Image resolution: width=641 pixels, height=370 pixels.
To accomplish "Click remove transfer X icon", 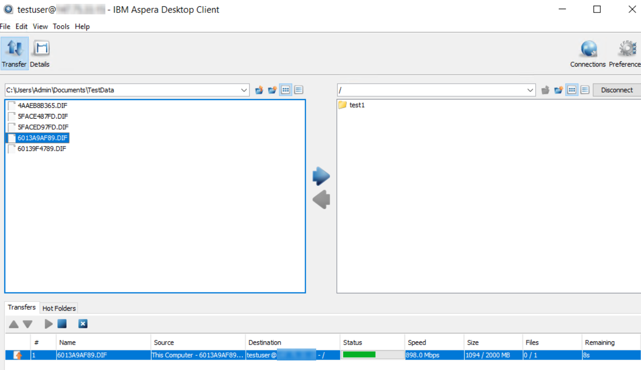I will coord(83,324).
